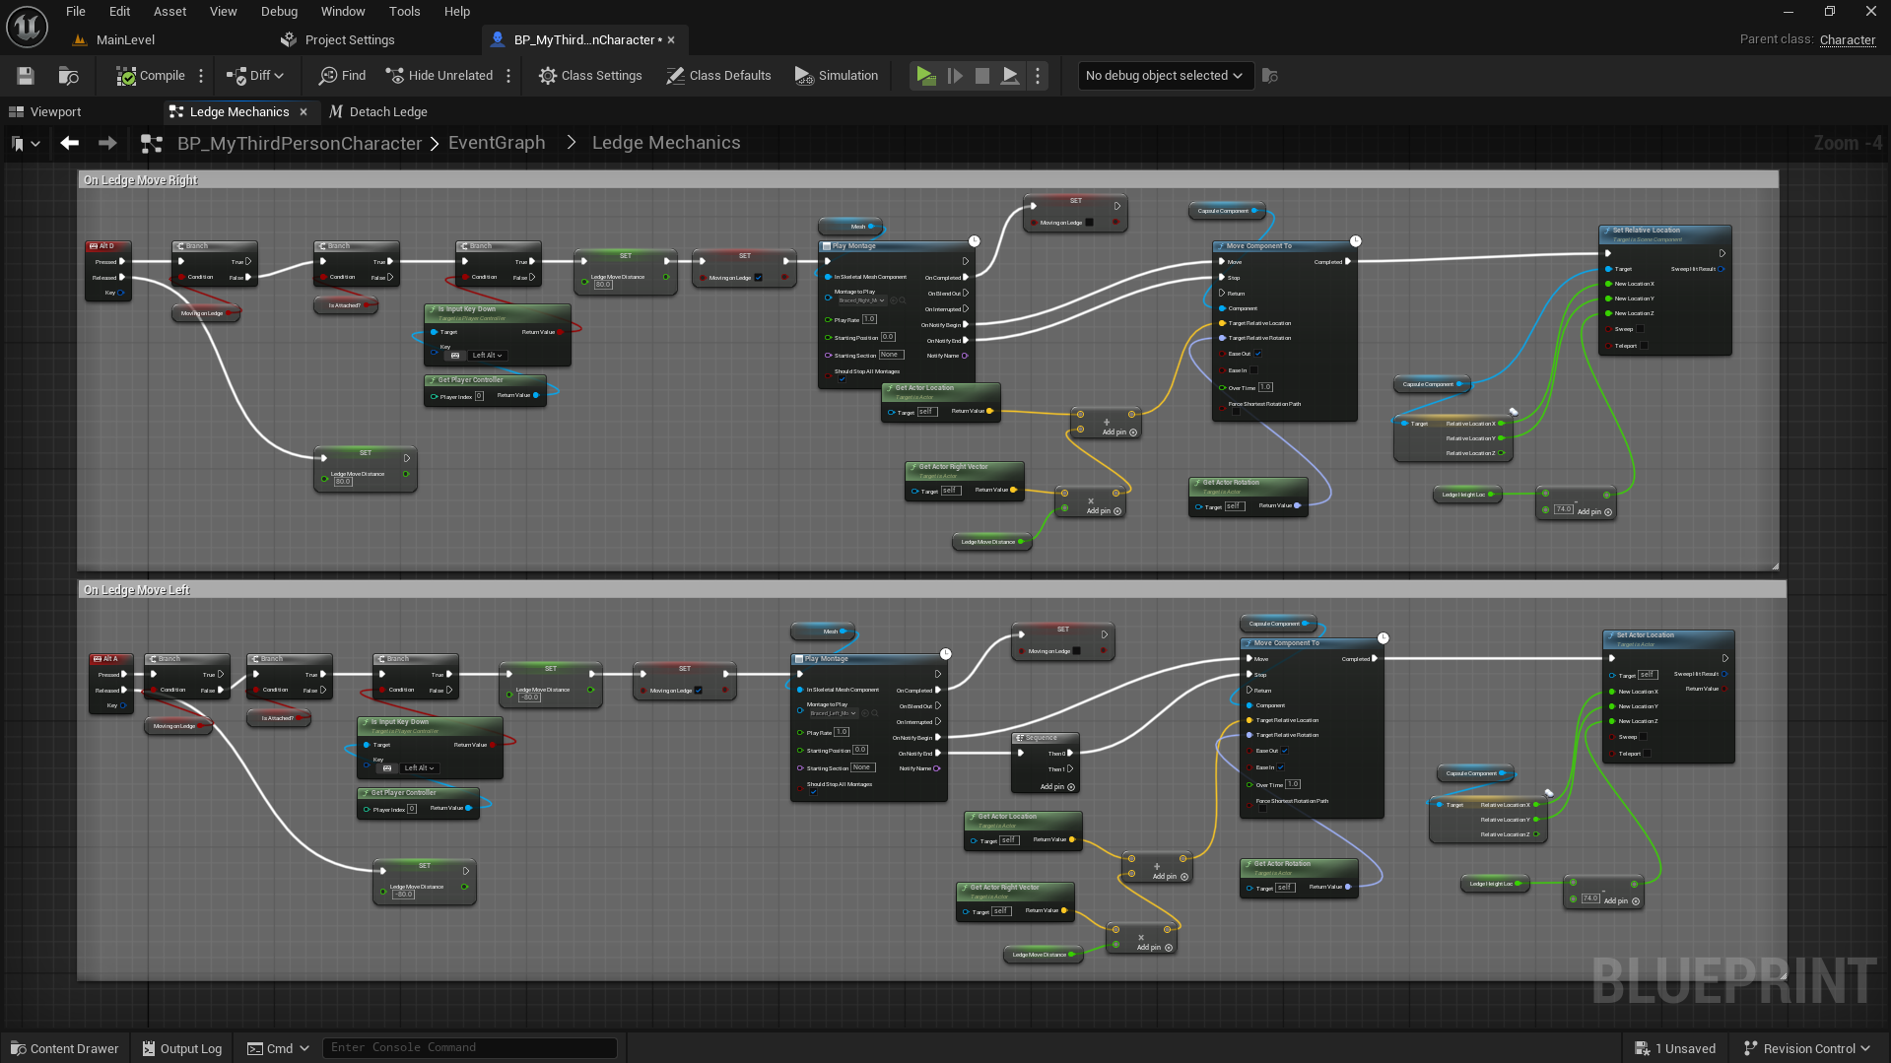Viewport: 1891px width, 1063px height.
Task: Click the Browse to asset icon
Action: pyautogui.click(x=68, y=76)
